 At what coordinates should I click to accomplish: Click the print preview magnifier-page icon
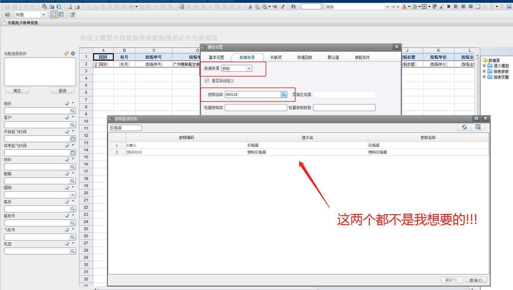[x=70, y=7]
